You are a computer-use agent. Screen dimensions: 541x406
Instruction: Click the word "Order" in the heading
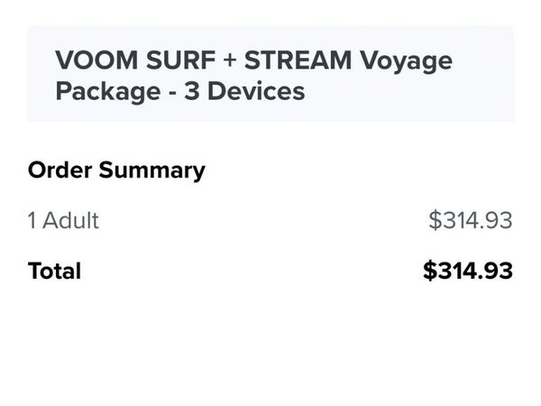59,170
